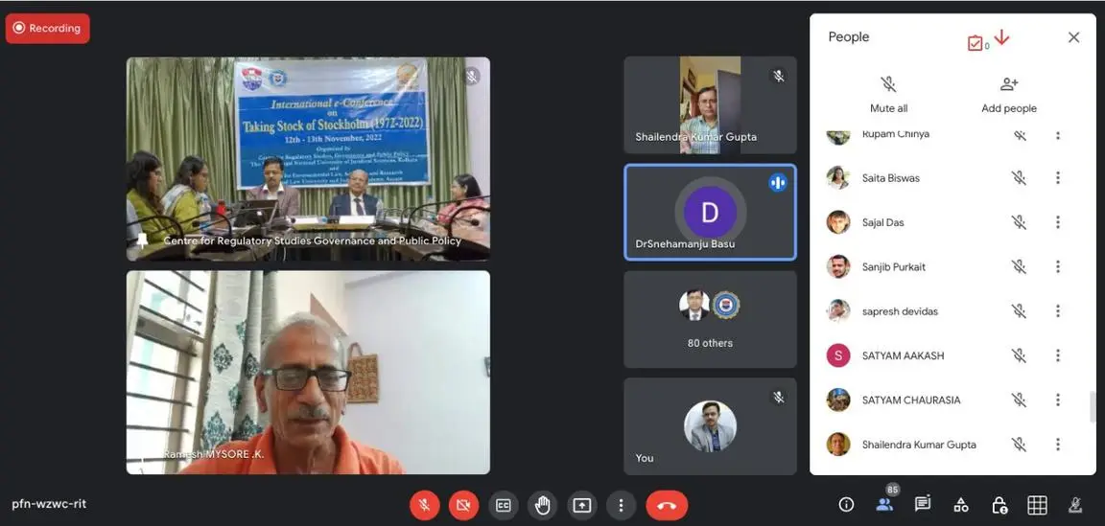
Task: Open meeting details info icon
Action: click(x=846, y=505)
